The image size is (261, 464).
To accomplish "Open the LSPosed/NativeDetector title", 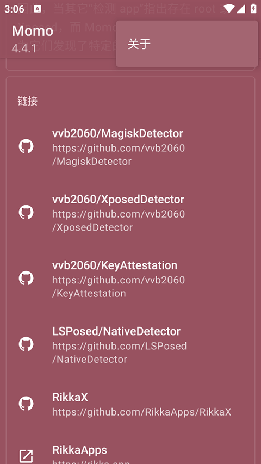I will pyautogui.click(x=116, y=331).
